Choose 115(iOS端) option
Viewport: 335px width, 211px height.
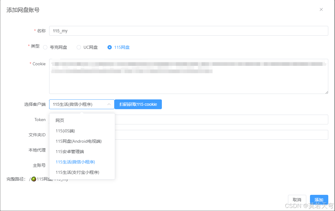[x=82, y=131]
